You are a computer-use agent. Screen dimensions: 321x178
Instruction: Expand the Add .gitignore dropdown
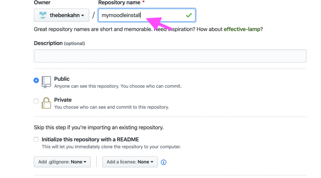coord(62,162)
